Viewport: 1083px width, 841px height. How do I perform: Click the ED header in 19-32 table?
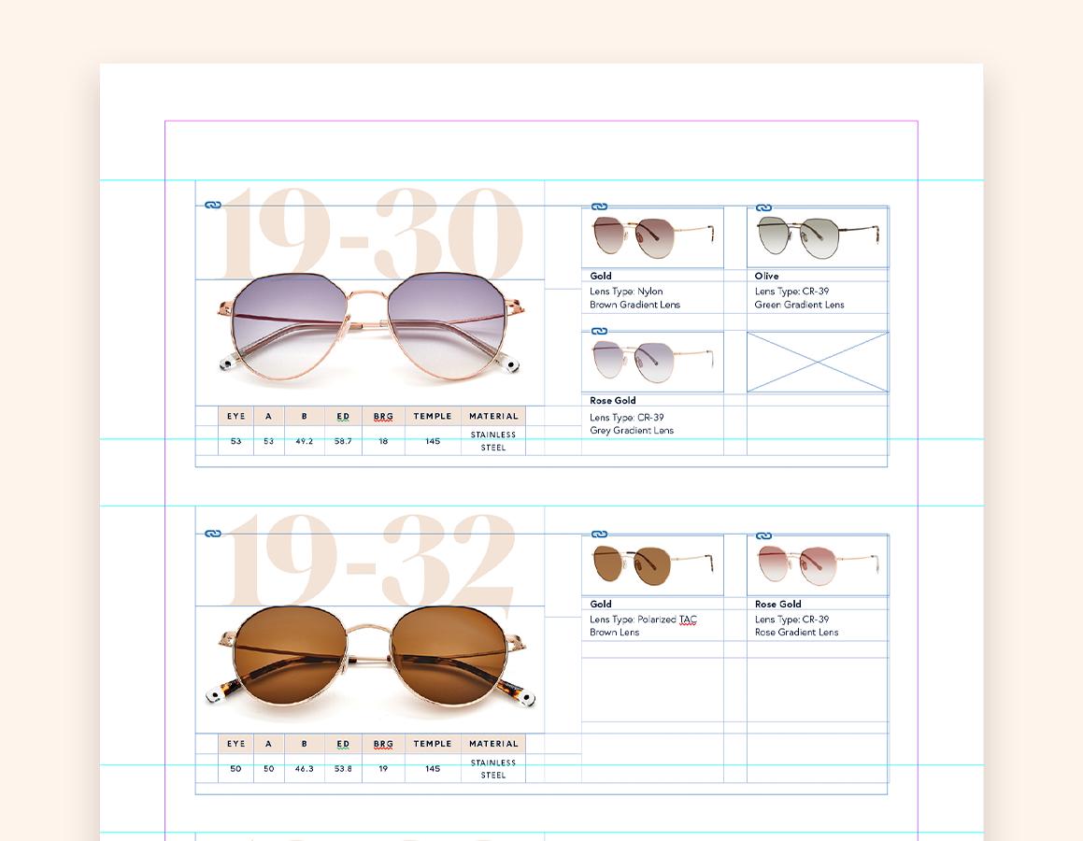pos(343,744)
